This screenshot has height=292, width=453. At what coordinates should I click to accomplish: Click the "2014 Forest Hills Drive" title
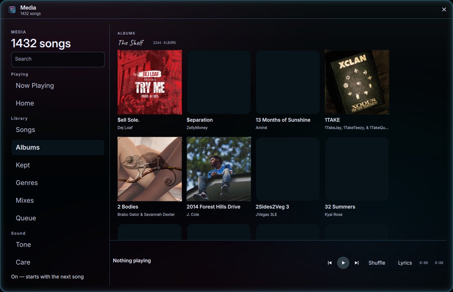pyautogui.click(x=213, y=207)
